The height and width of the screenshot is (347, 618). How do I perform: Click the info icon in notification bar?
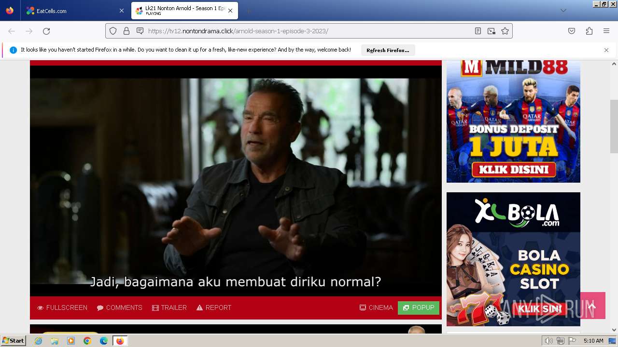click(13, 50)
